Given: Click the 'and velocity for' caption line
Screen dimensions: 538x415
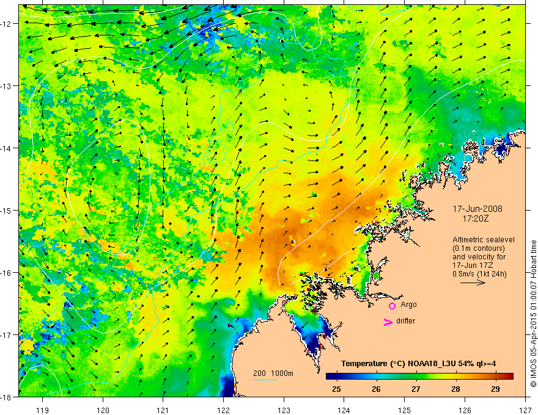Looking at the screenshot, I should tap(479, 257).
